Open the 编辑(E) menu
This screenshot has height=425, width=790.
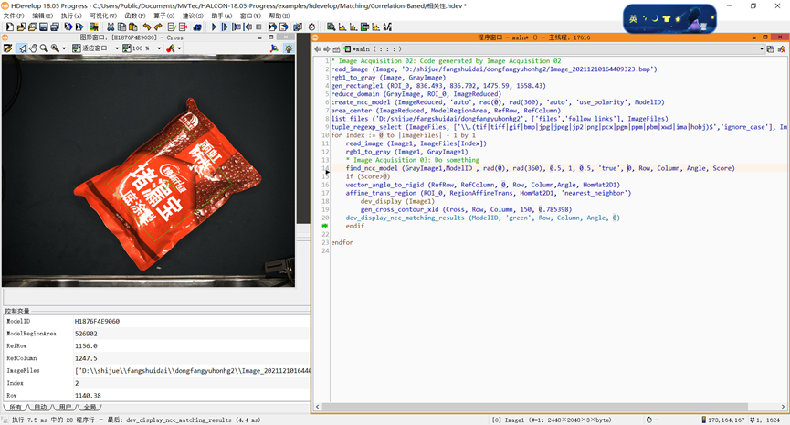point(42,16)
